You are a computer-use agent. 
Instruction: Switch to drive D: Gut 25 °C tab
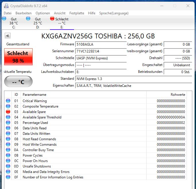[38, 23]
